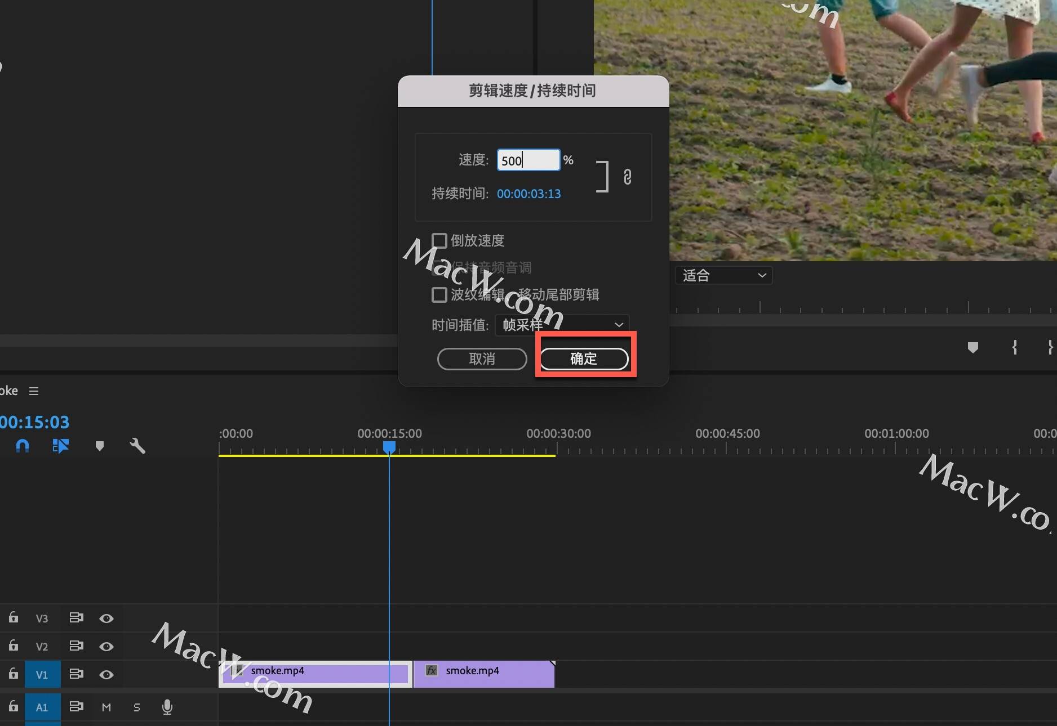Select the V1 track target header
The image size is (1057, 726).
click(x=42, y=675)
